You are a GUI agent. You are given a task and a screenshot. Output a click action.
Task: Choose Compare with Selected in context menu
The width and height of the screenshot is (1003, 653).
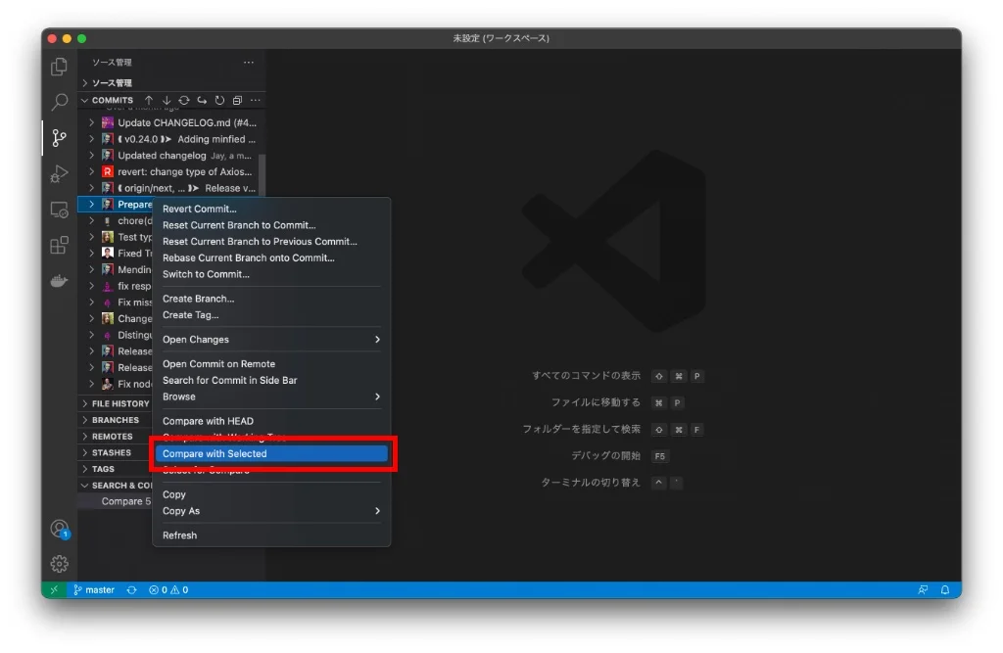(x=271, y=454)
